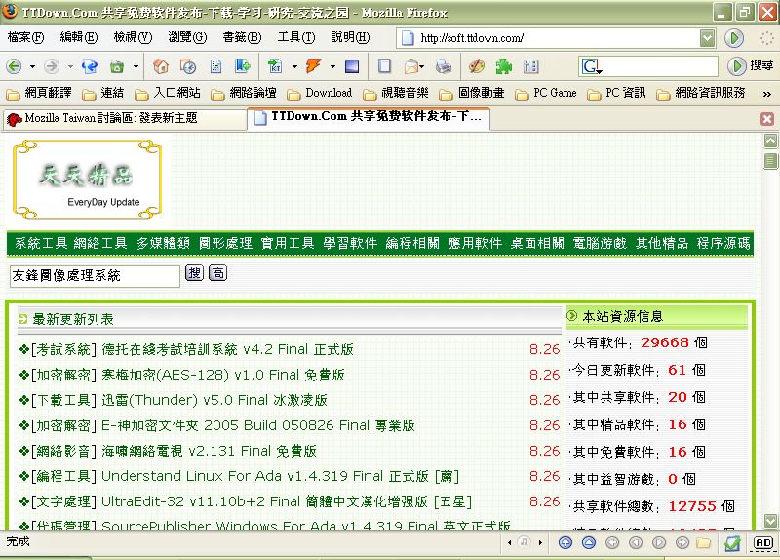Open options via the sliders icon
This screenshot has height=560, width=780.
530,66
